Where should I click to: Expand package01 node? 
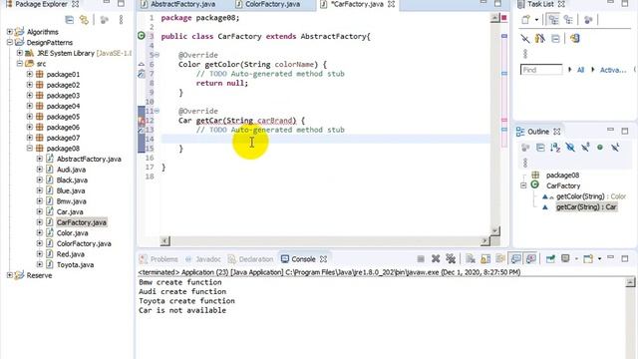(29, 74)
